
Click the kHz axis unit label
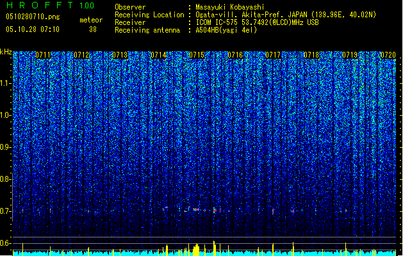pos(6,52)
